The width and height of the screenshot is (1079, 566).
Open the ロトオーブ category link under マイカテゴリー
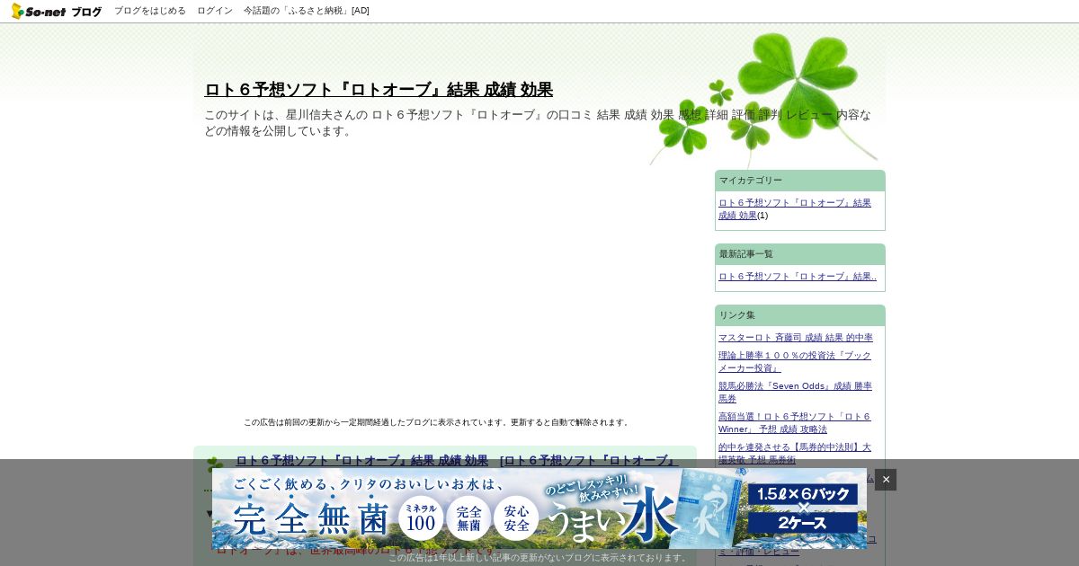[x=795, y=208]
